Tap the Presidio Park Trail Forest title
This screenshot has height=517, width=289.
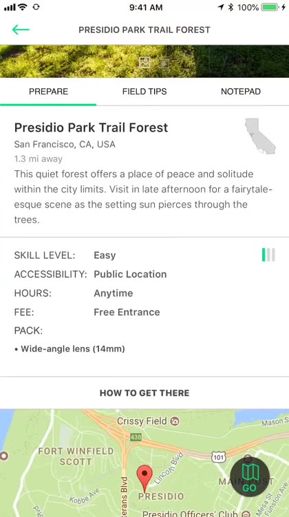point(92,128)
